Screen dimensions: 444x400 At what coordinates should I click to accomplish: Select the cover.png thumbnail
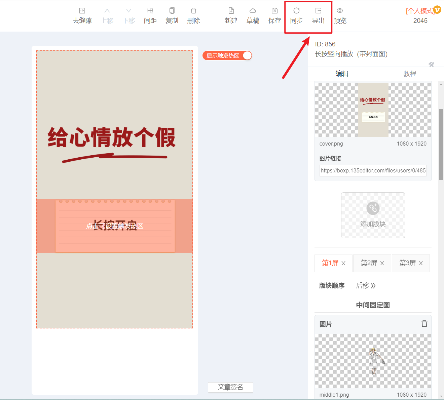point(373,110)
